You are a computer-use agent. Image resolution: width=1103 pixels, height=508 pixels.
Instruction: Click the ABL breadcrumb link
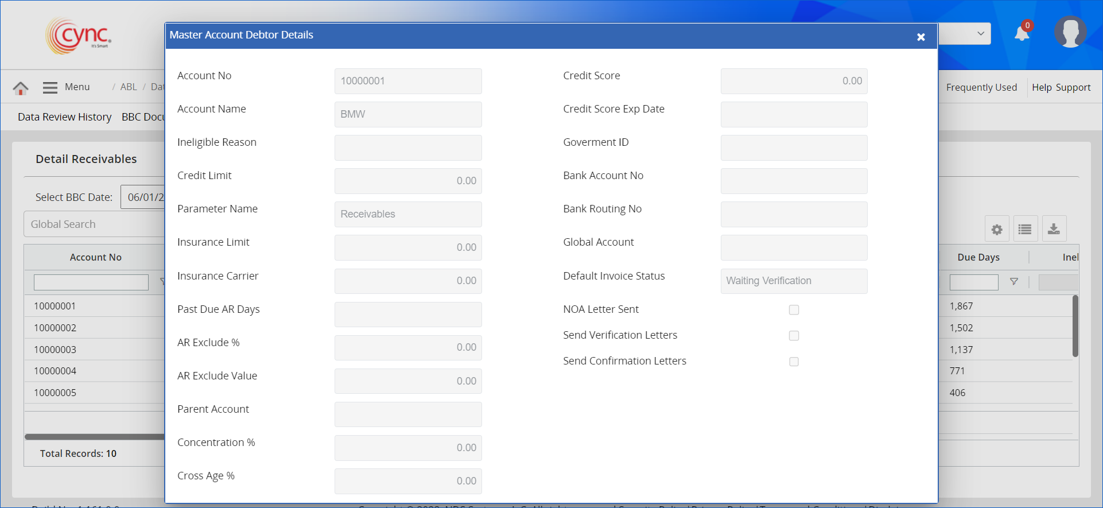129,87
